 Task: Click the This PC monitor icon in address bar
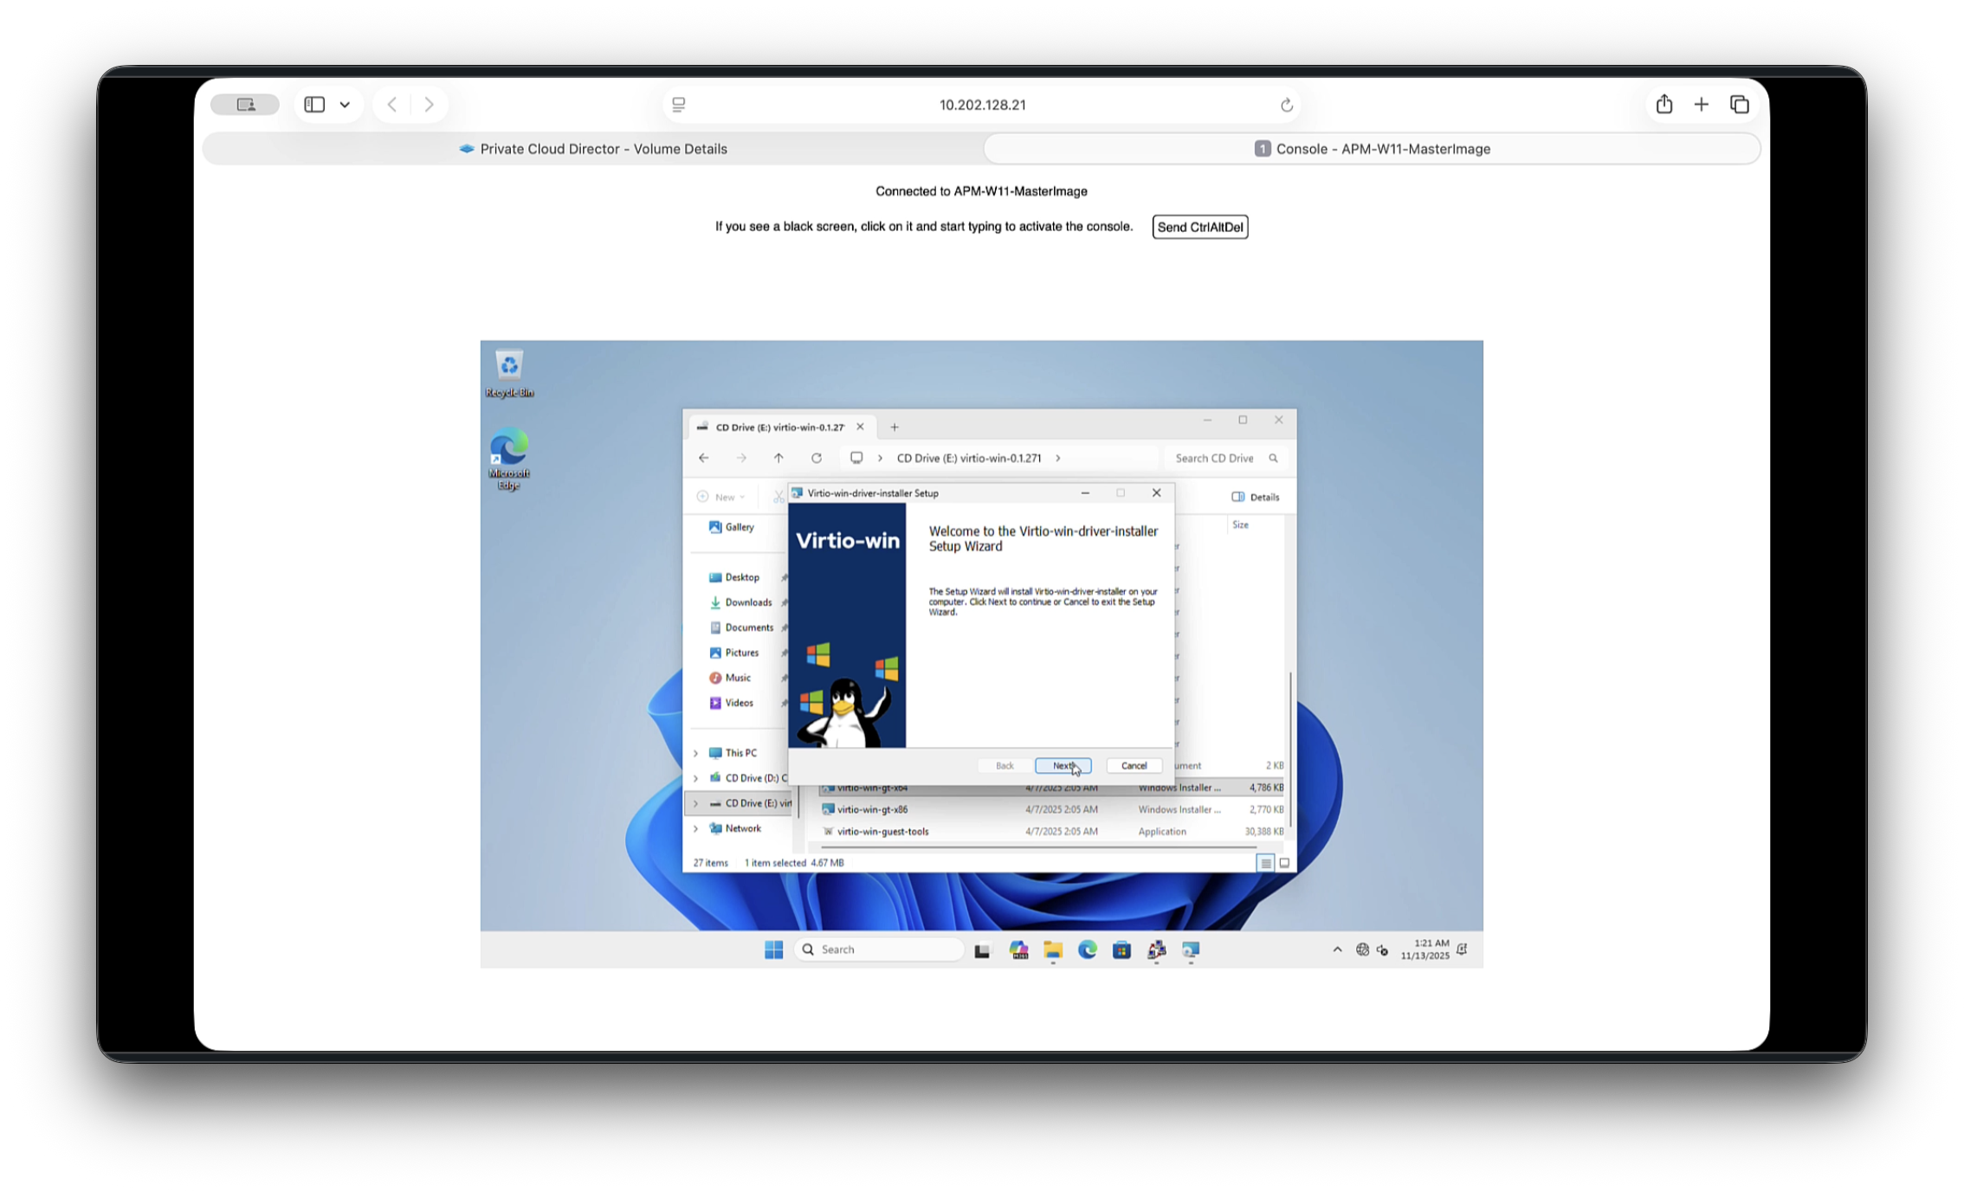856,458
